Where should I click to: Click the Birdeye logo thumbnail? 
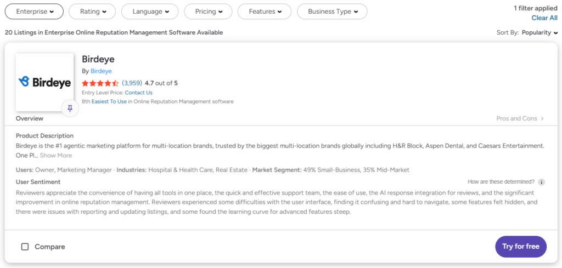coord(44,82)
